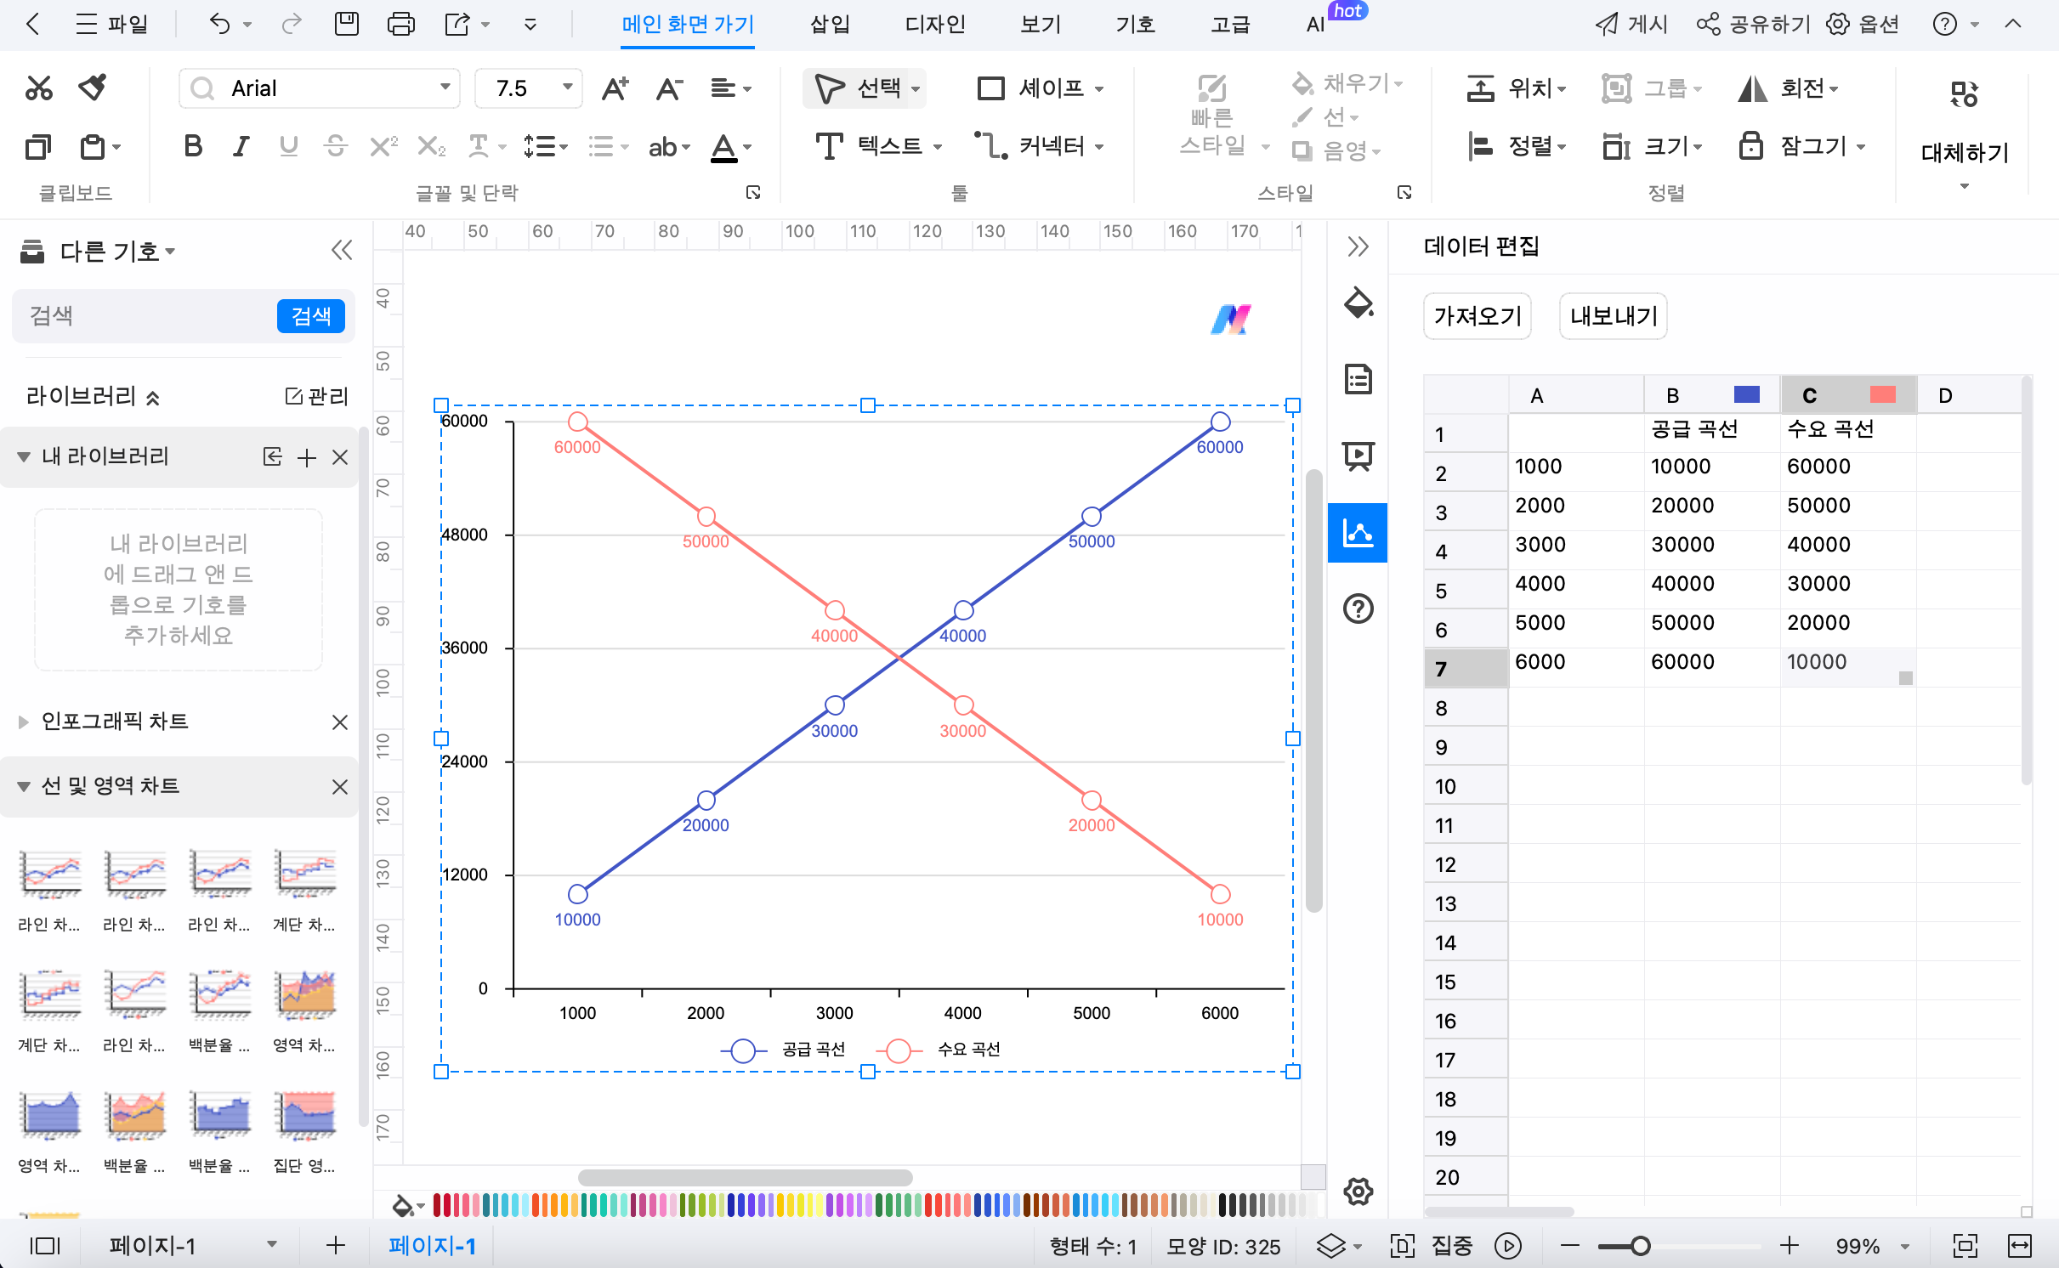The width and height of the screenshot is (2059, 1268).
Task: Click the layers icon in status bar
Action: click(x=1331, y=1246)
